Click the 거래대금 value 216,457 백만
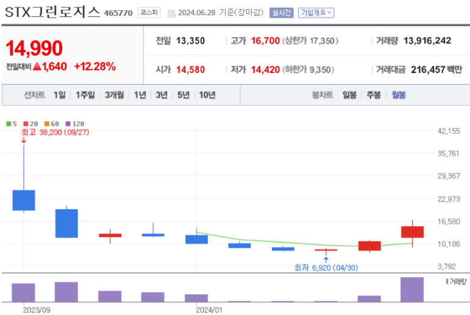The width and height of the screenshot is (470, 315). tap(437, 70)
